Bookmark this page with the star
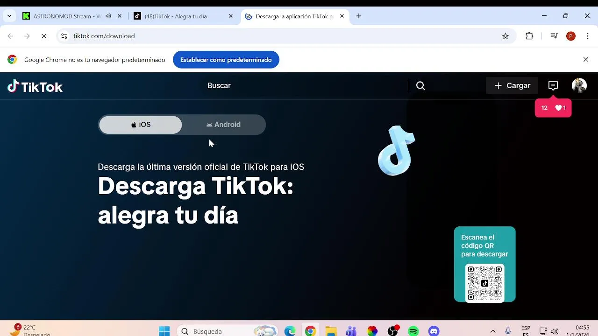The width and height of the screenshot is (598, 336). pos(505,36)
